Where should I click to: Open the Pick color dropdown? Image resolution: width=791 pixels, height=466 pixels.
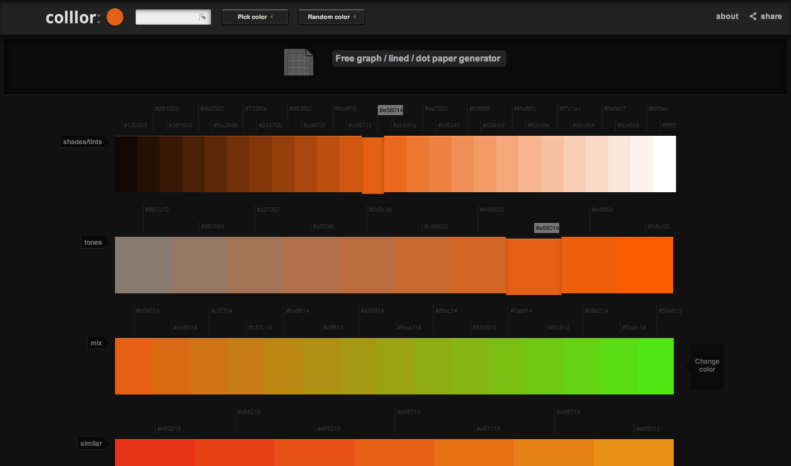pos(255,17)
